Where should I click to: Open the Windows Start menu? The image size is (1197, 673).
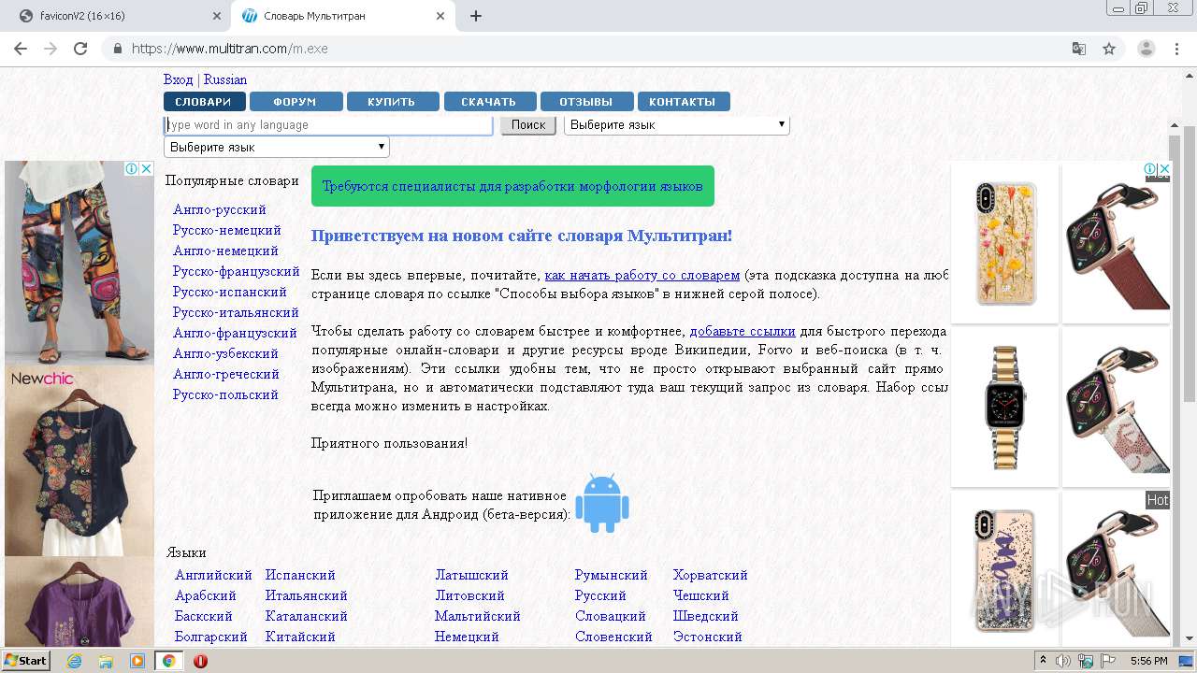25,660
